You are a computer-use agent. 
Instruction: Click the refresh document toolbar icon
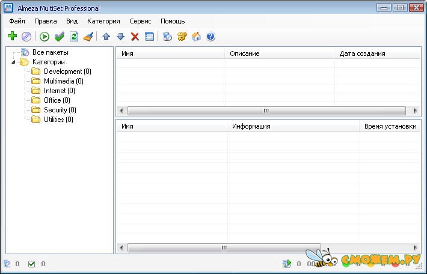(x=74, y=37)
